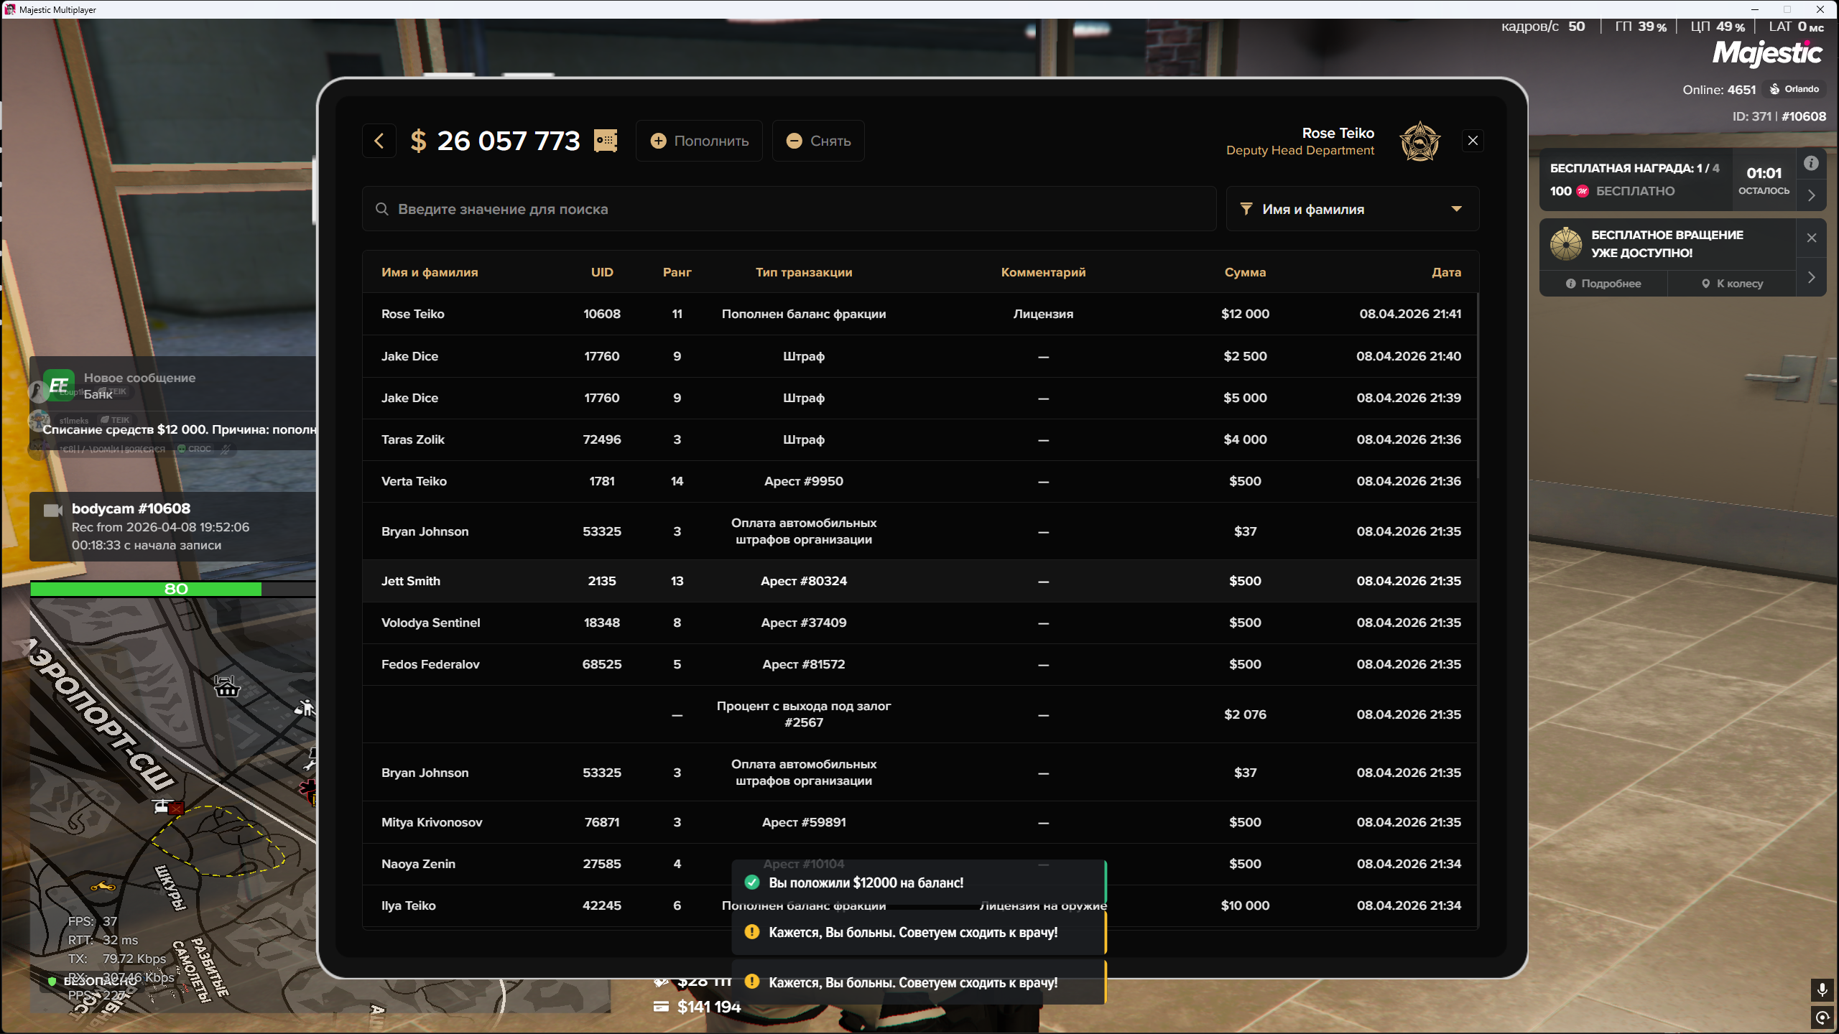Click the sheriff star badge emblem
The height and width of the screenshot is (1034, 1839).
pyautogui.click(x=1419, y=141)
